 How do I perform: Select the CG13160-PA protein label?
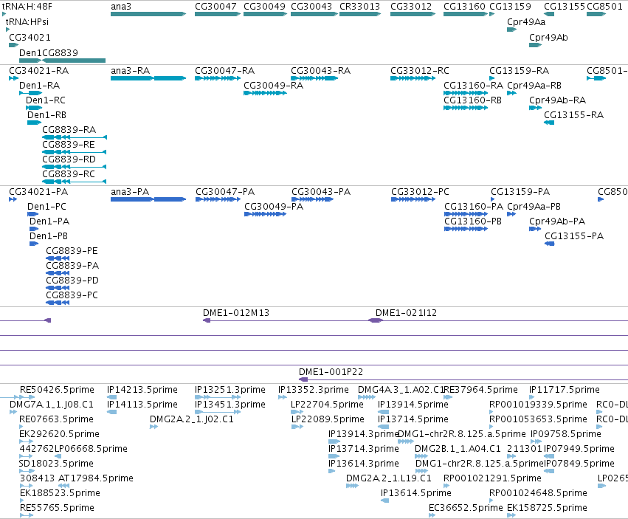click(x=474, y=207)
